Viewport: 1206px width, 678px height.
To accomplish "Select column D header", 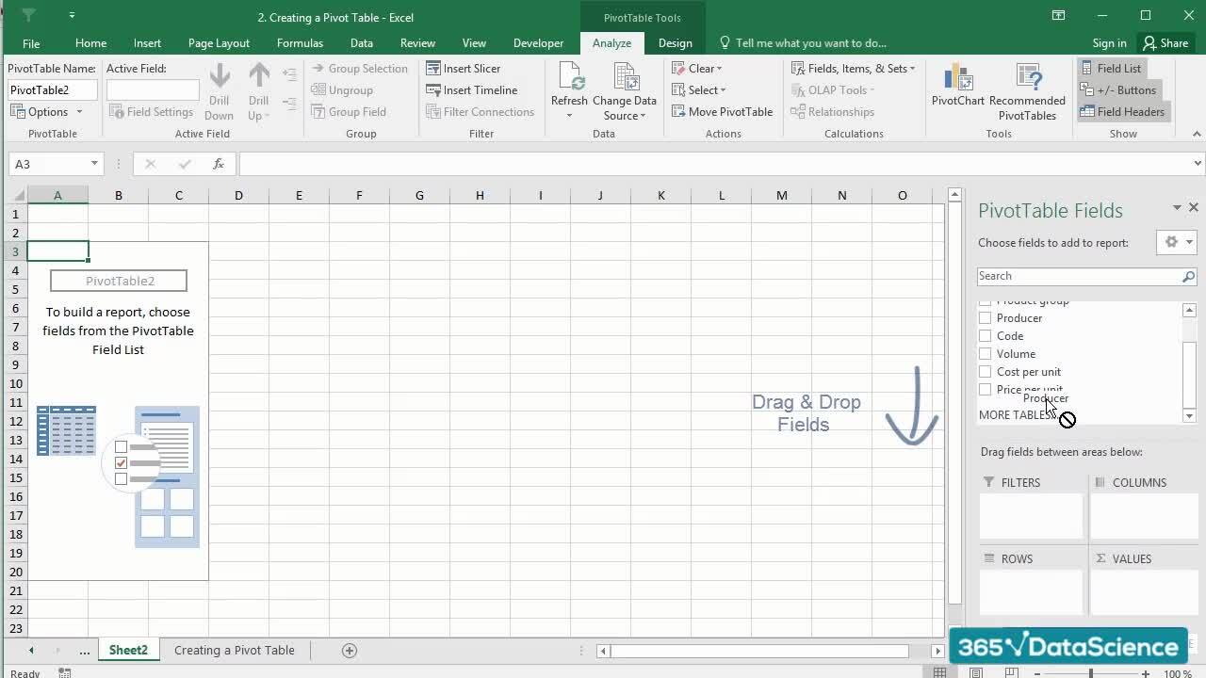I will tap(238, 195).
